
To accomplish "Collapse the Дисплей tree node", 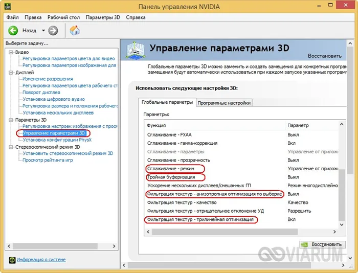I will (x=11, y=73).
